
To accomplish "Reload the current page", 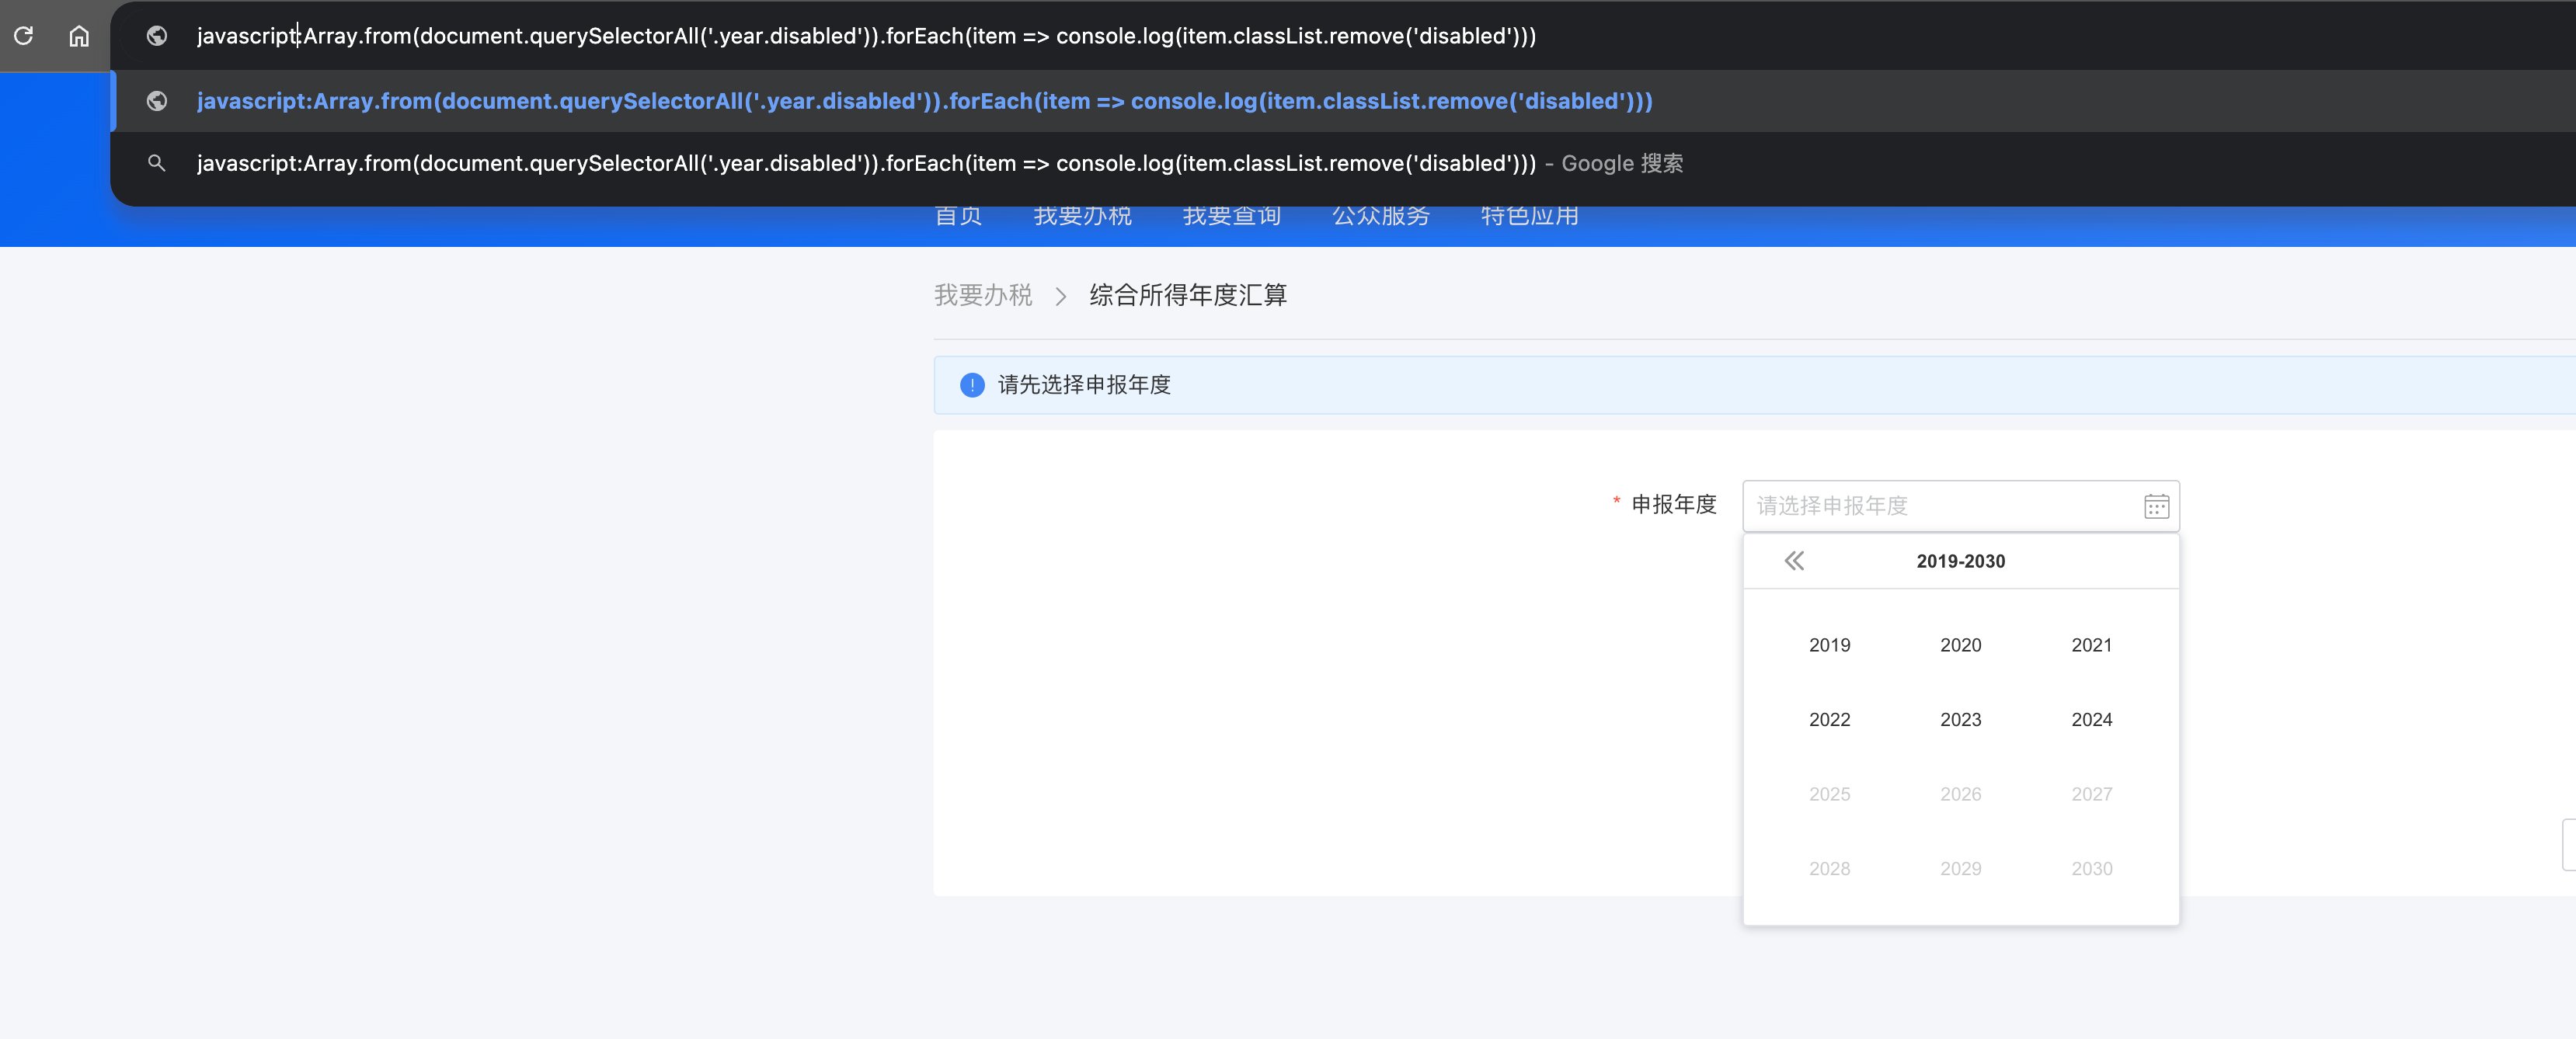I will 24,35.
